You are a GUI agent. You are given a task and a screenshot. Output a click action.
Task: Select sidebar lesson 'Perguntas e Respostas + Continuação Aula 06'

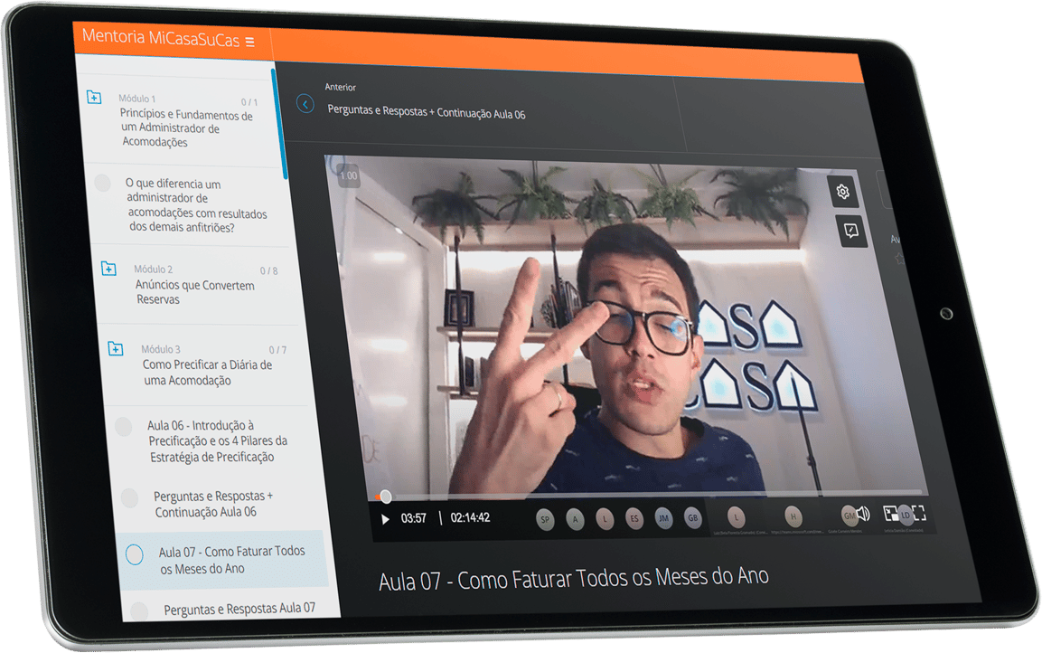213,504
